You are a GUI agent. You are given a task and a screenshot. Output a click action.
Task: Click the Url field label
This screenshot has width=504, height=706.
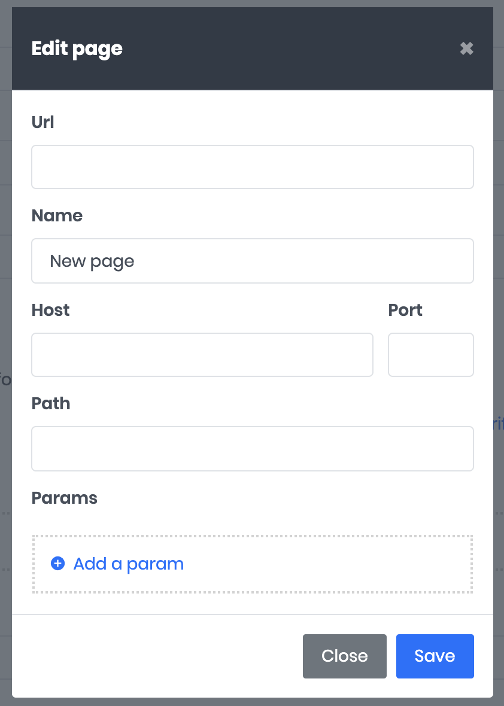[42, 122]
